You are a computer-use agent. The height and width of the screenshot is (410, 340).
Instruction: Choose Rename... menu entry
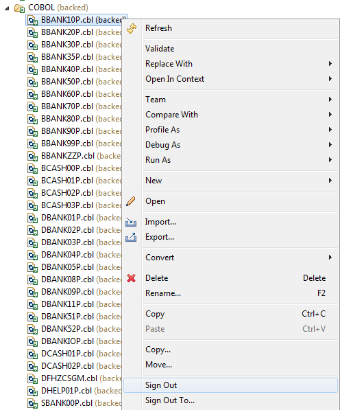coord(163,293)
